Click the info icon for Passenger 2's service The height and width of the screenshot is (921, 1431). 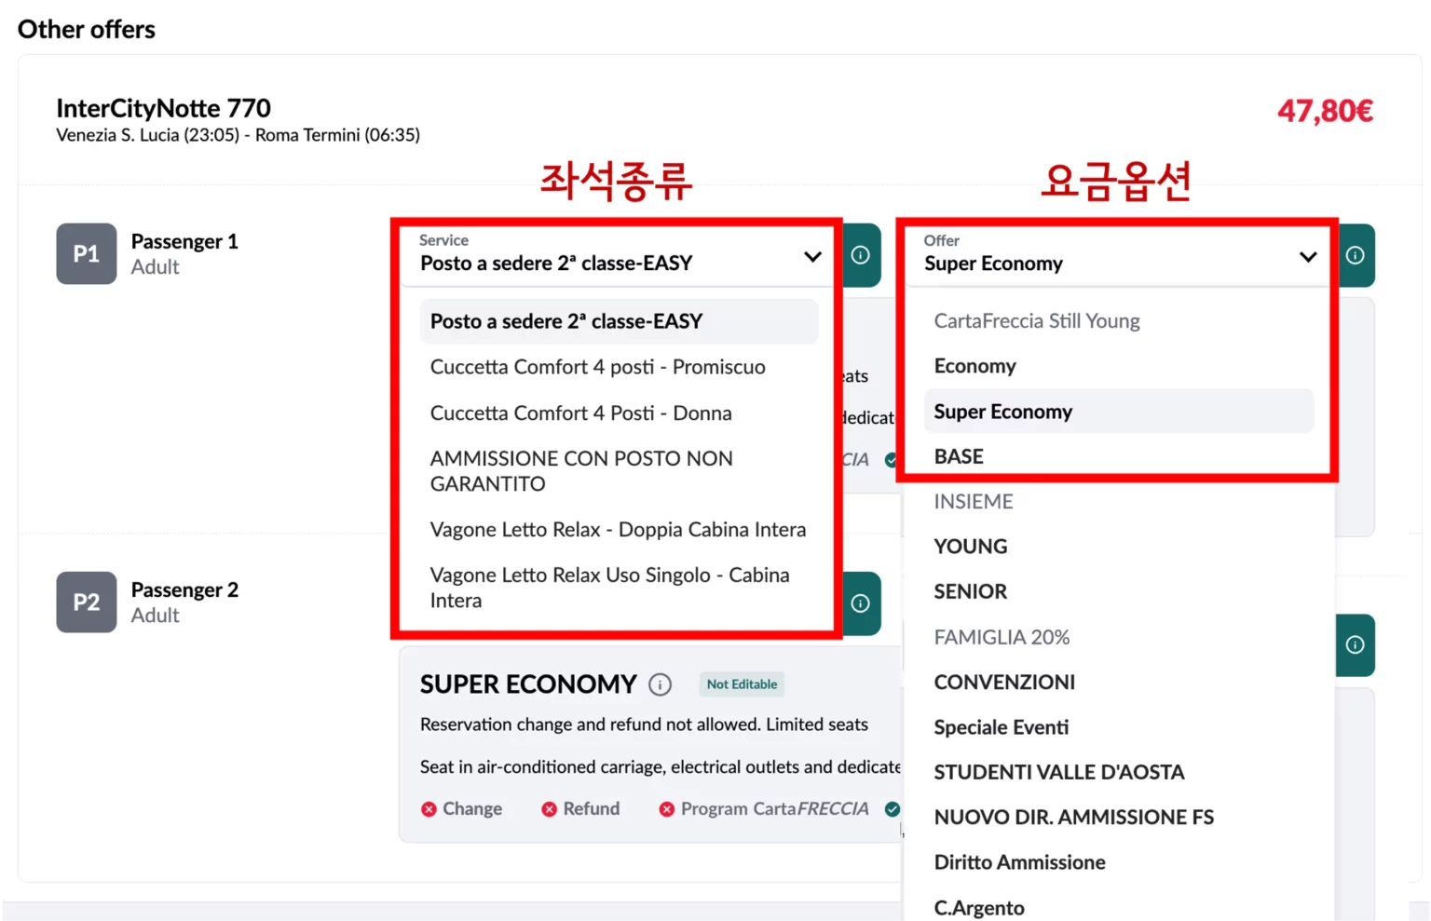coord(859,603)
